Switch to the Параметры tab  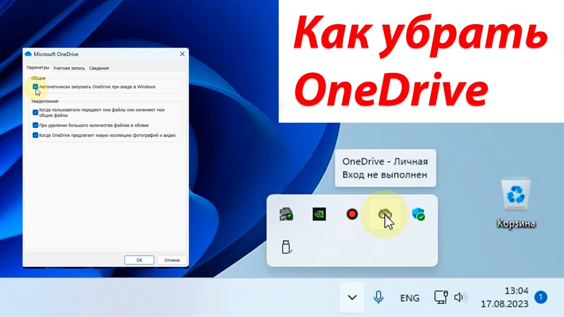(x=38, y=68)
